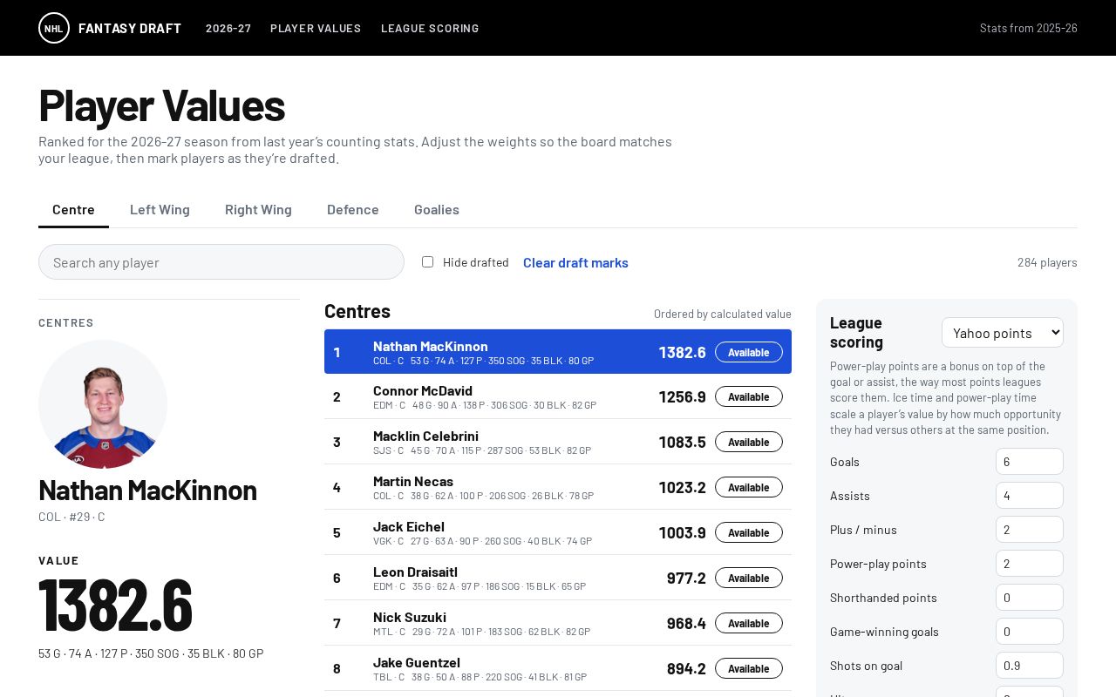Open the 2026-27 nav item

pyautogui.click(x=228, y=28)
